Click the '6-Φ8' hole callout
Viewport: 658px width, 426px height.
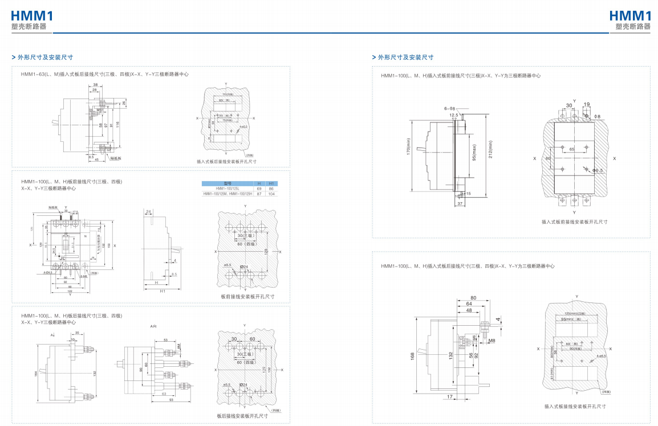[x=449, y=109]
